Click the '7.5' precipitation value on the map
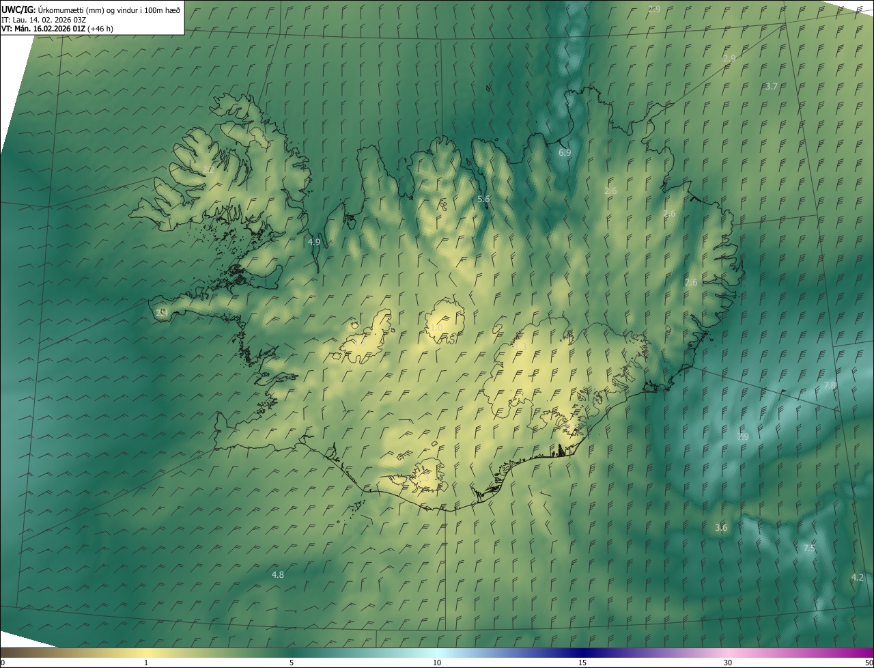The image size is (874, 668). [x=809, y=548]
